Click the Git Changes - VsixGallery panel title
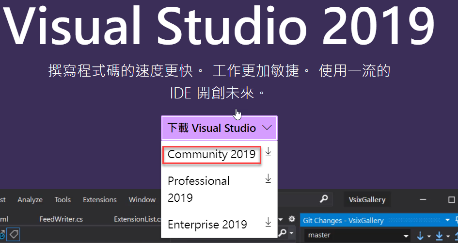Image resolution: width=458 pixels, height=243 pixels. coord(343,221)
